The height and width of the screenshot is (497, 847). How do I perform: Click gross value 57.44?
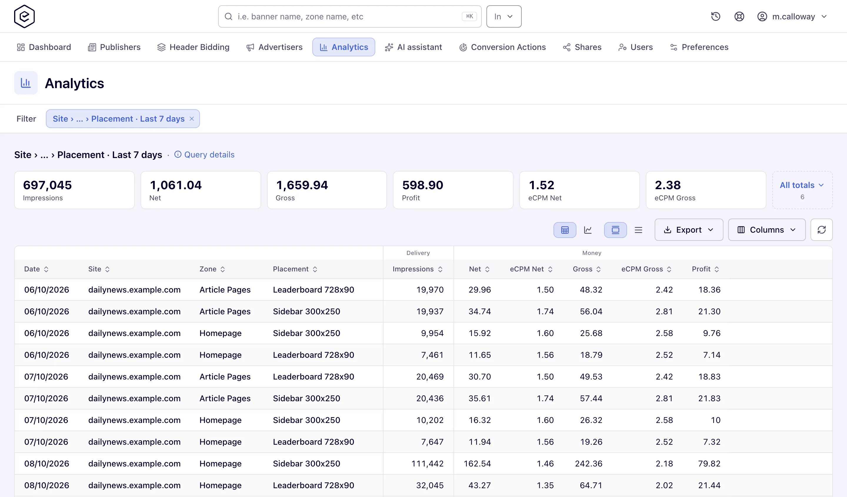click(x=591, y=399)
